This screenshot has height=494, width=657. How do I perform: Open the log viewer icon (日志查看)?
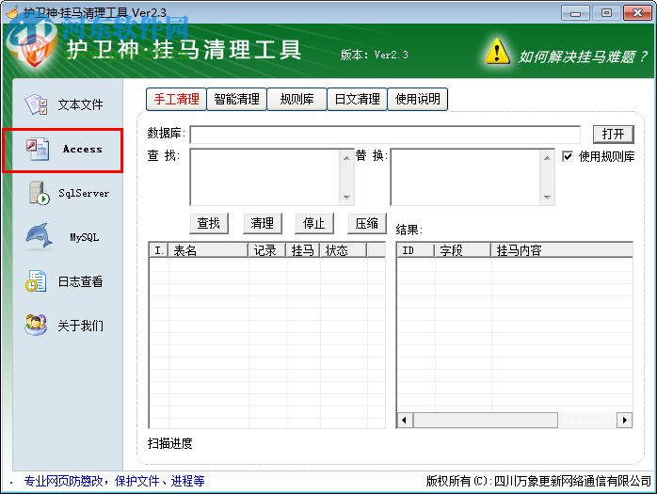pos(36,280)
